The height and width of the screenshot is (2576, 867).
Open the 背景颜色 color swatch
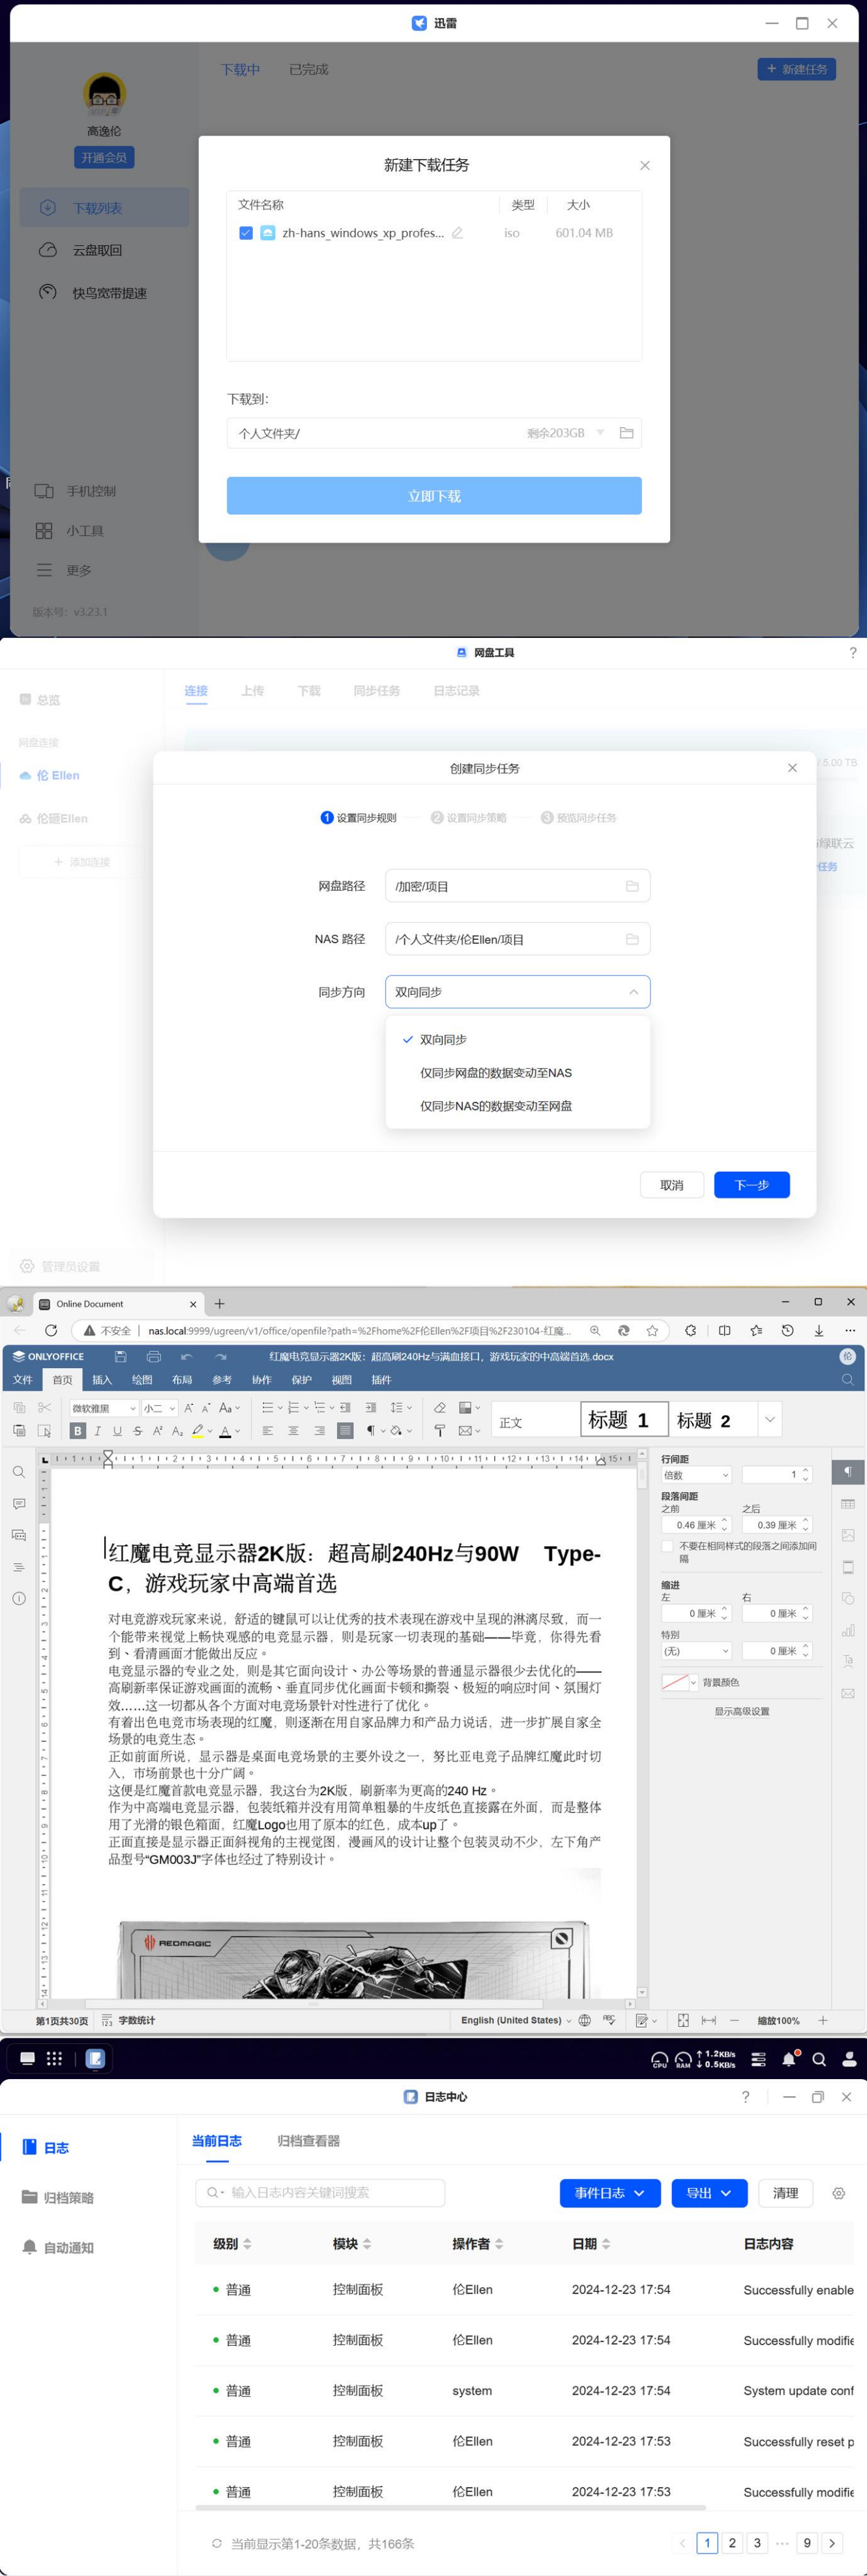[x=680, y=1682]
